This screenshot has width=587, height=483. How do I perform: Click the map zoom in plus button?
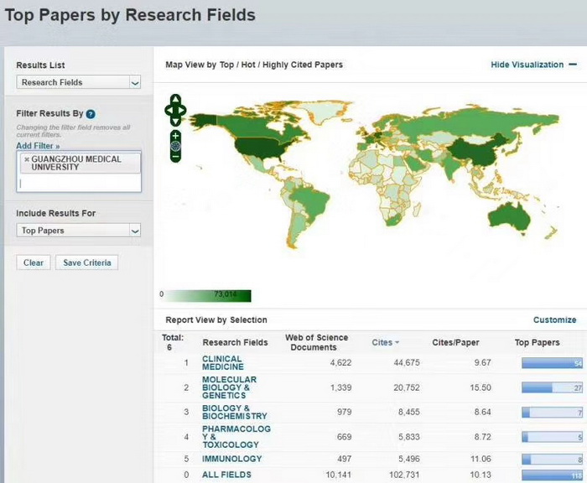175,136
